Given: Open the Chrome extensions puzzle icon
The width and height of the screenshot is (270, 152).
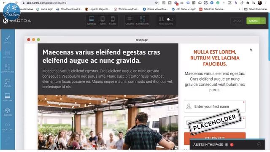Looking at the screenshot, I should click(248, 3).
